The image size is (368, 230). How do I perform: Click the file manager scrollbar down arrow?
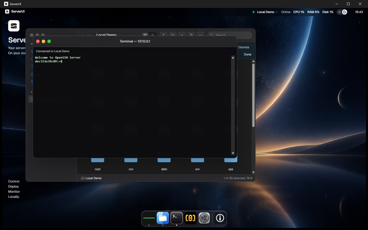point(253,172)
